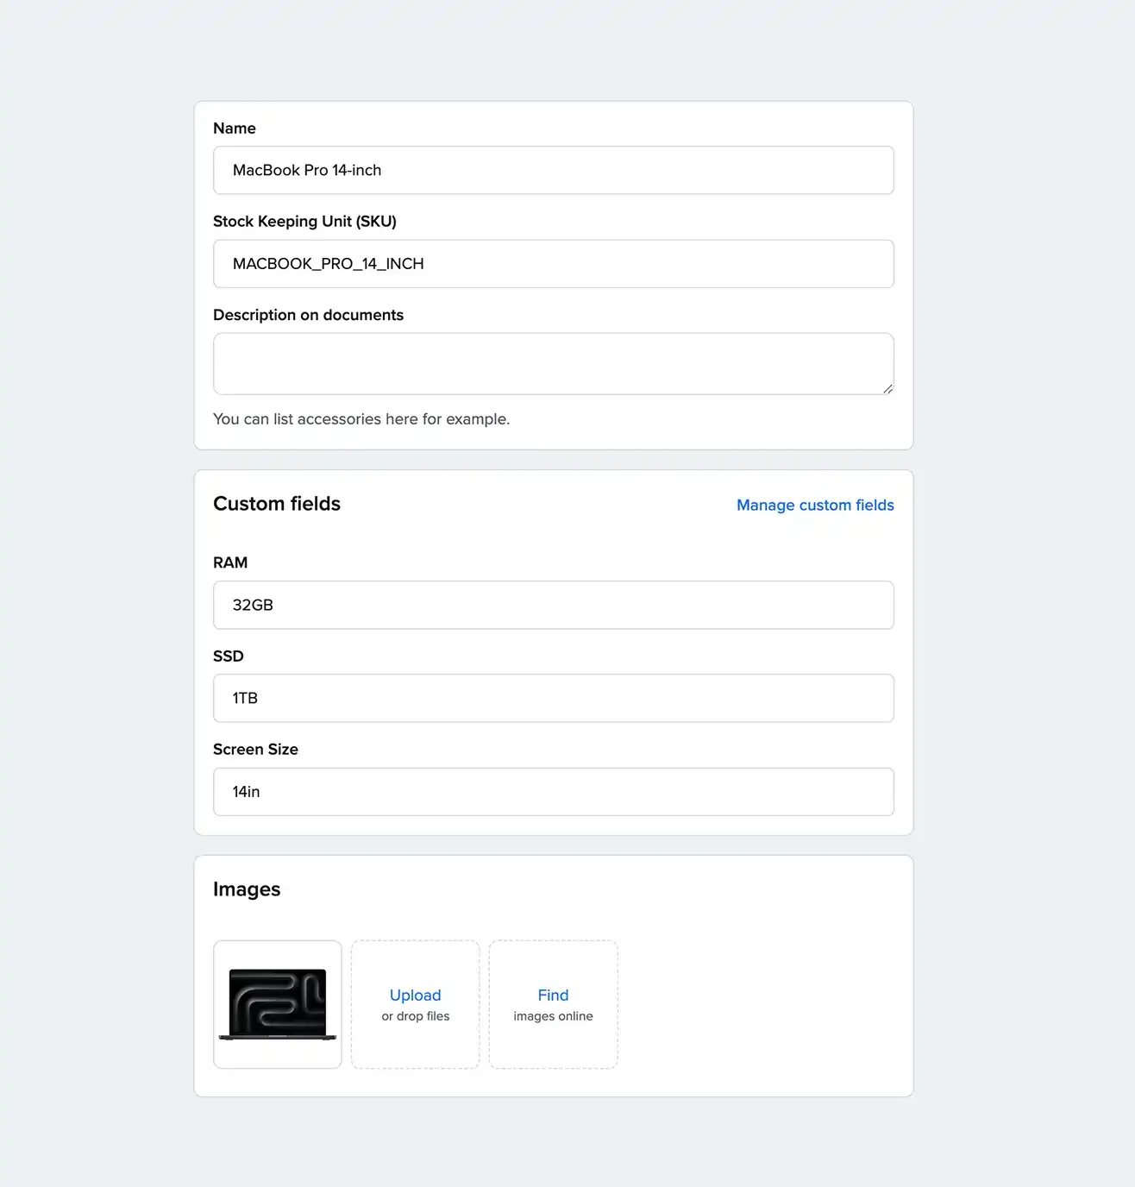This screenshot has height=1187, width=1135.
Task: Click the SSD field showing 1TB
Action: click(x=552, y=699)
